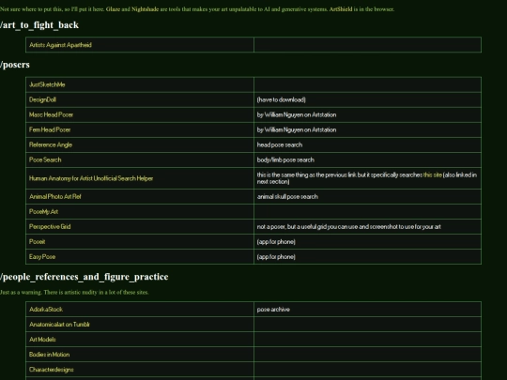Screen dimensions: 507x380
Task: Open the Pose Search link
Action: (45, 160)
